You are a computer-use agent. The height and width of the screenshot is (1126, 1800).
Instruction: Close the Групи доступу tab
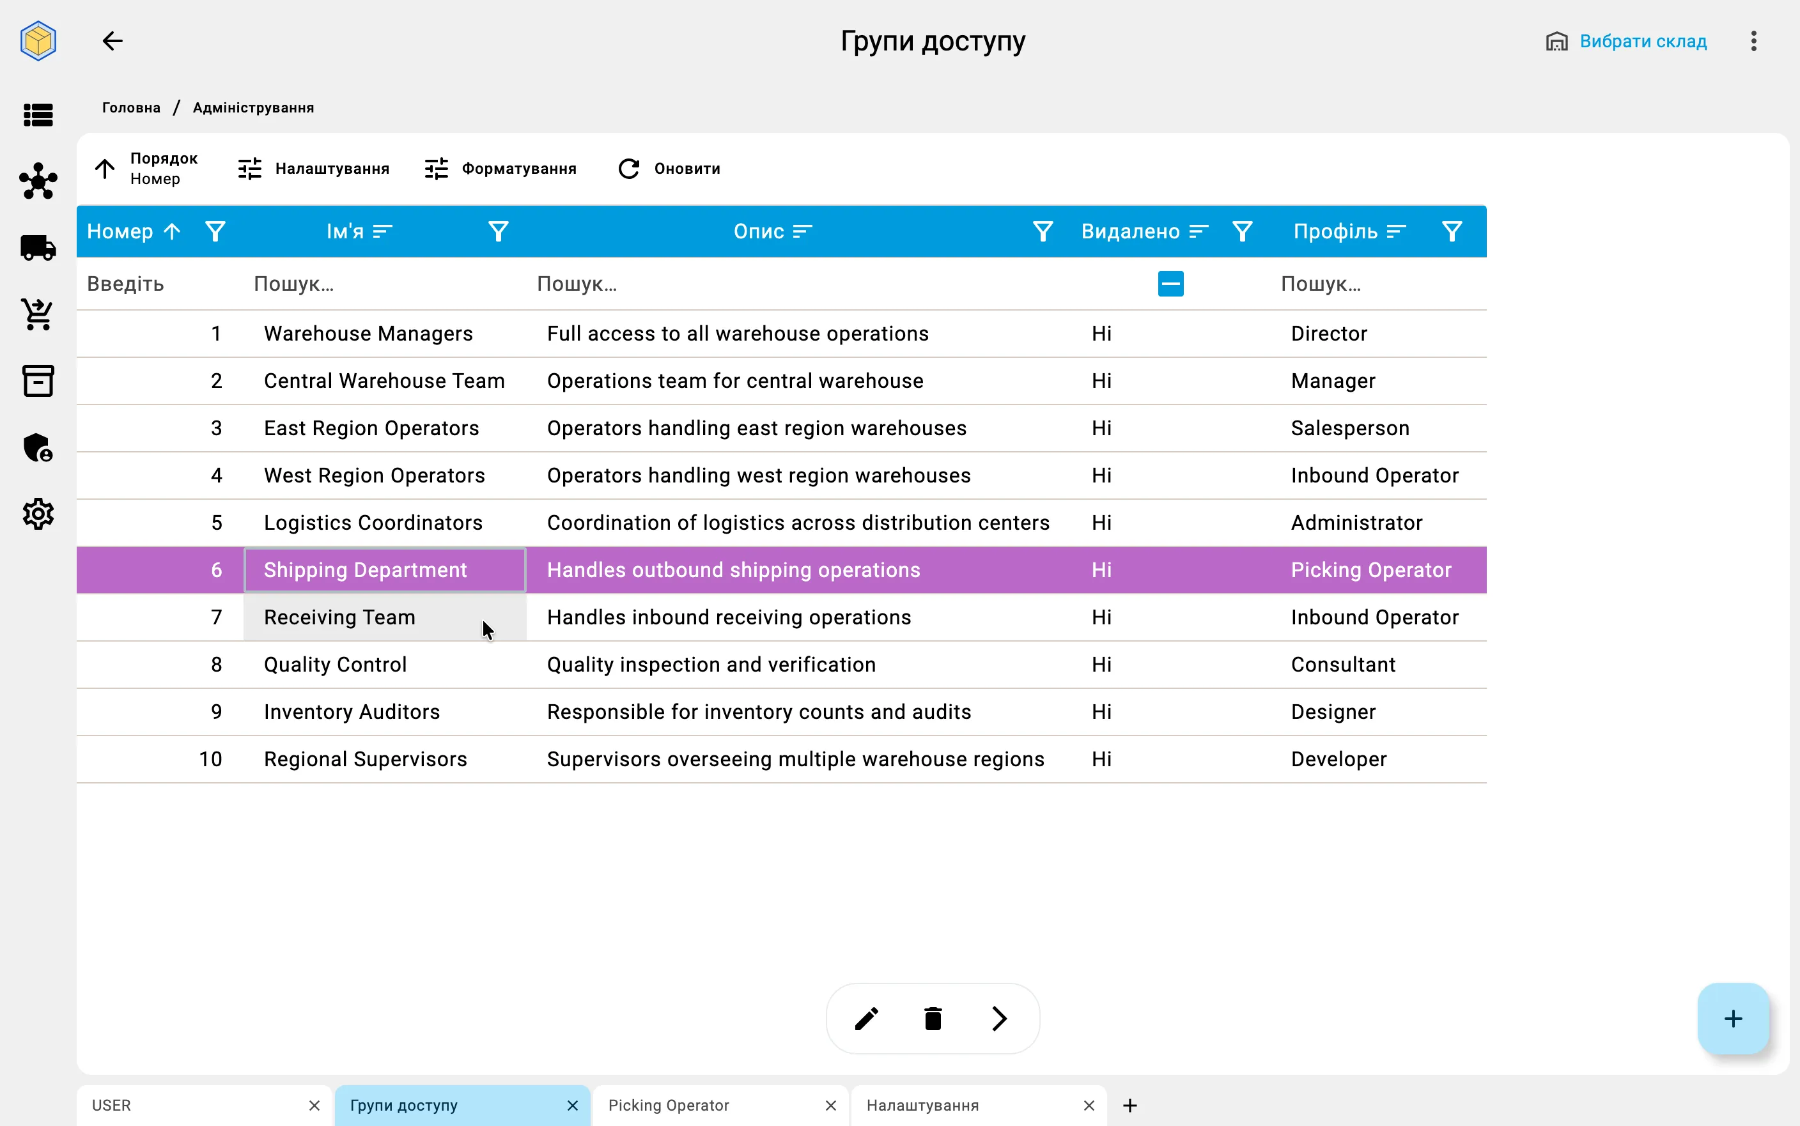(572, 1105)
